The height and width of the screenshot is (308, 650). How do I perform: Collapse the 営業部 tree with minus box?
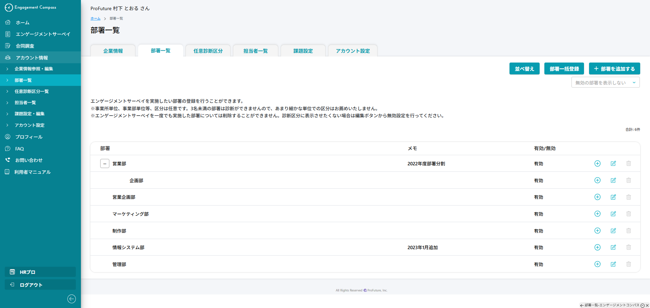point(105,164)
